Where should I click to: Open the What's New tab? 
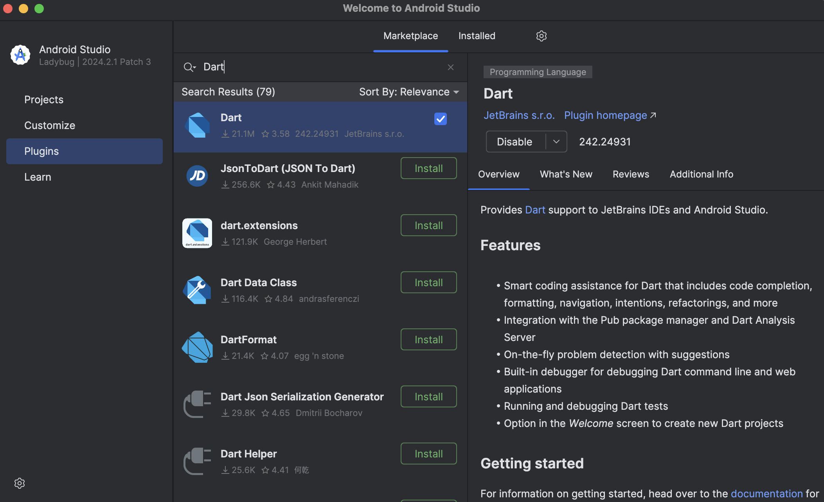click(566, 174)
